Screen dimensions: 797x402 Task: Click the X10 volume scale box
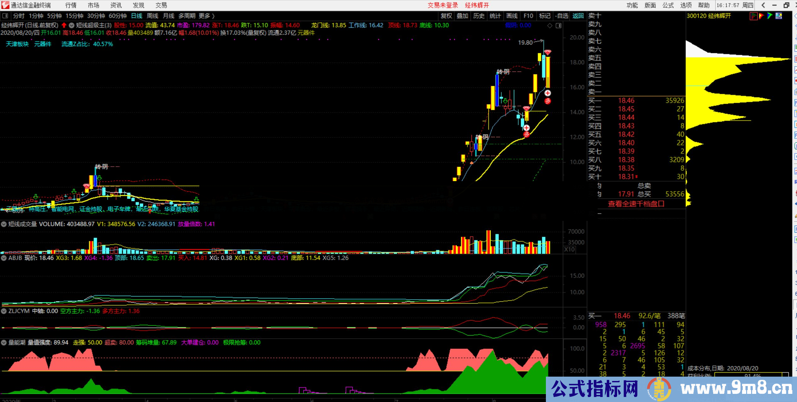tap(569, 249)
